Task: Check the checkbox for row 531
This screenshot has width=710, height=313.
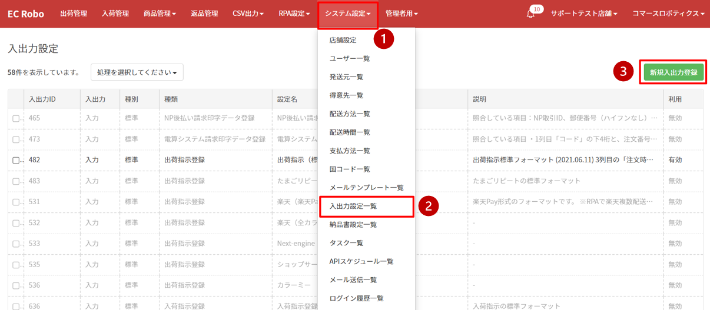Action: (16, 202)
